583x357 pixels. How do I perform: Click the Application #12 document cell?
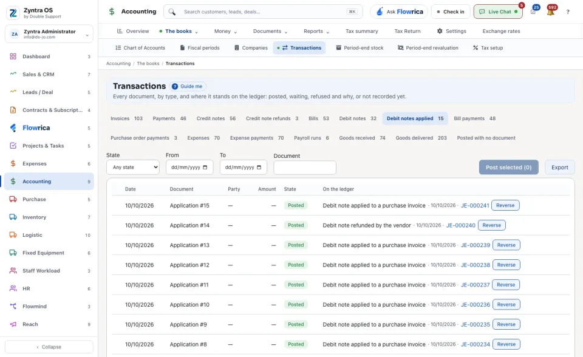189,265
